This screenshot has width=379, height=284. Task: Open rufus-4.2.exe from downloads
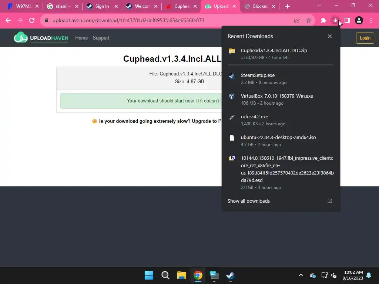click(x=281, y=120)
